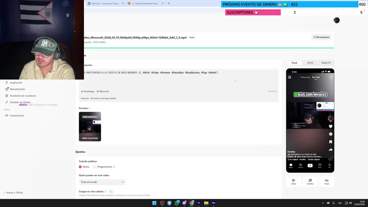Image resolution: width=368 pixels, height=207 pixels.
Task: Click the share arrow icon in preview
Action: tap(331, 150)
